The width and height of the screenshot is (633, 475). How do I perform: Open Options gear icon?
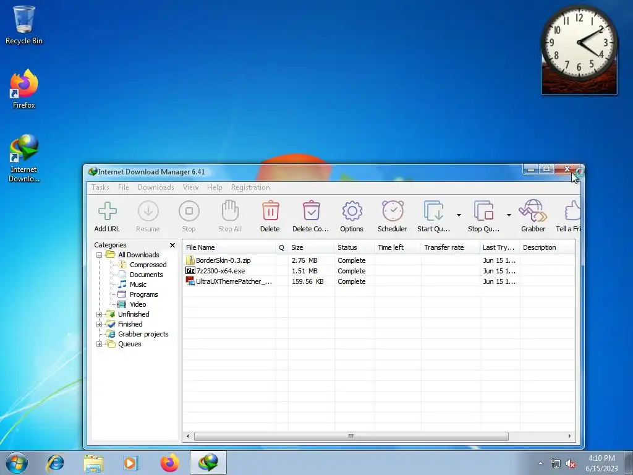pos(352,211)
